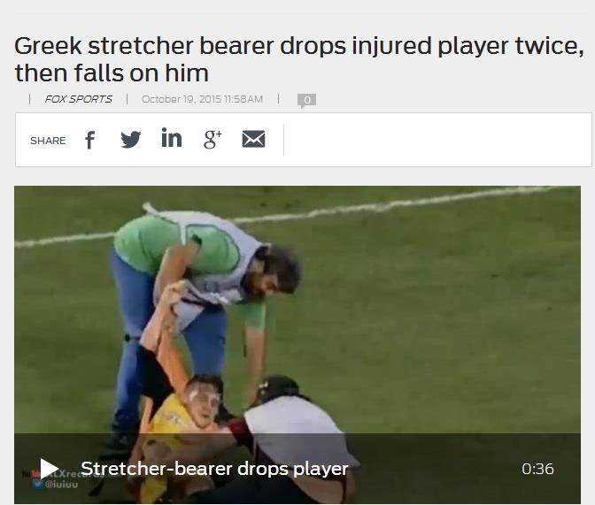Screen dimensions: 595x505
Task: Click the 0:36 video duration label
Action: pos(537,469)
